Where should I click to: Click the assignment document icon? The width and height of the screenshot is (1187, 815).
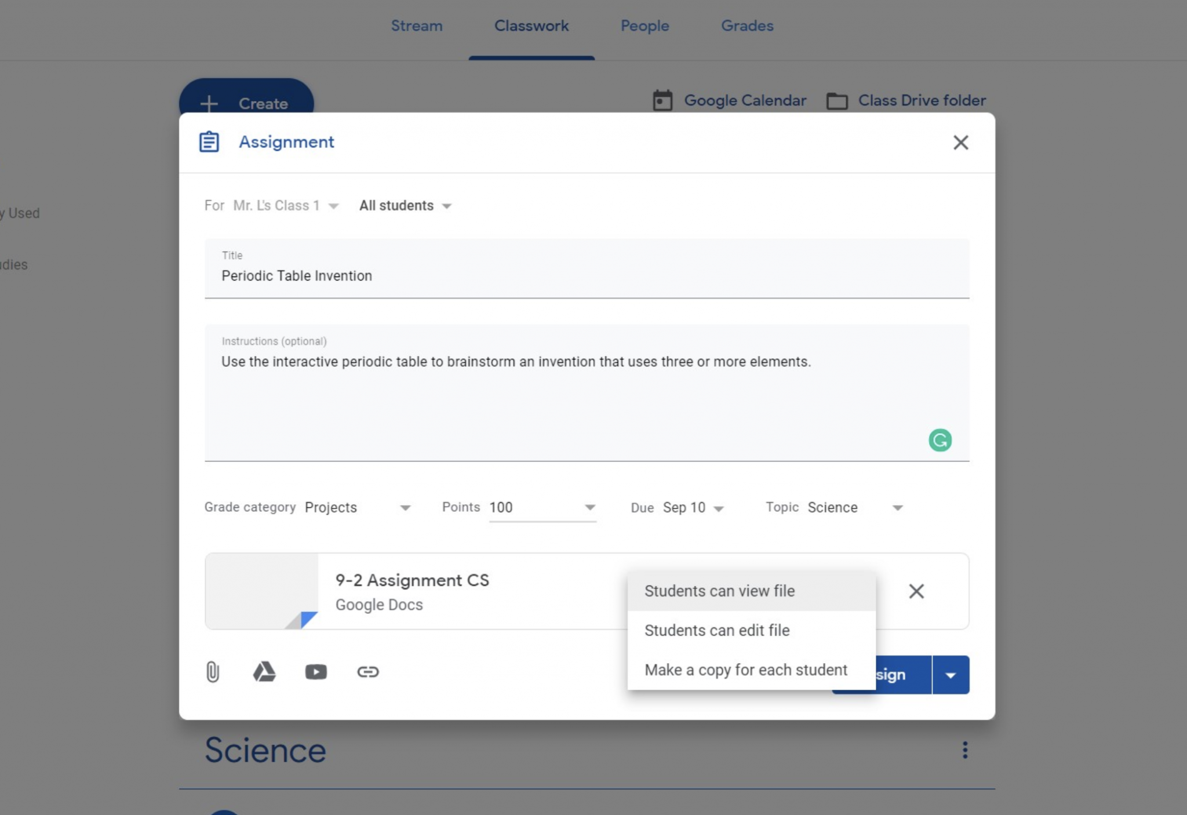[x=209, y=141]
